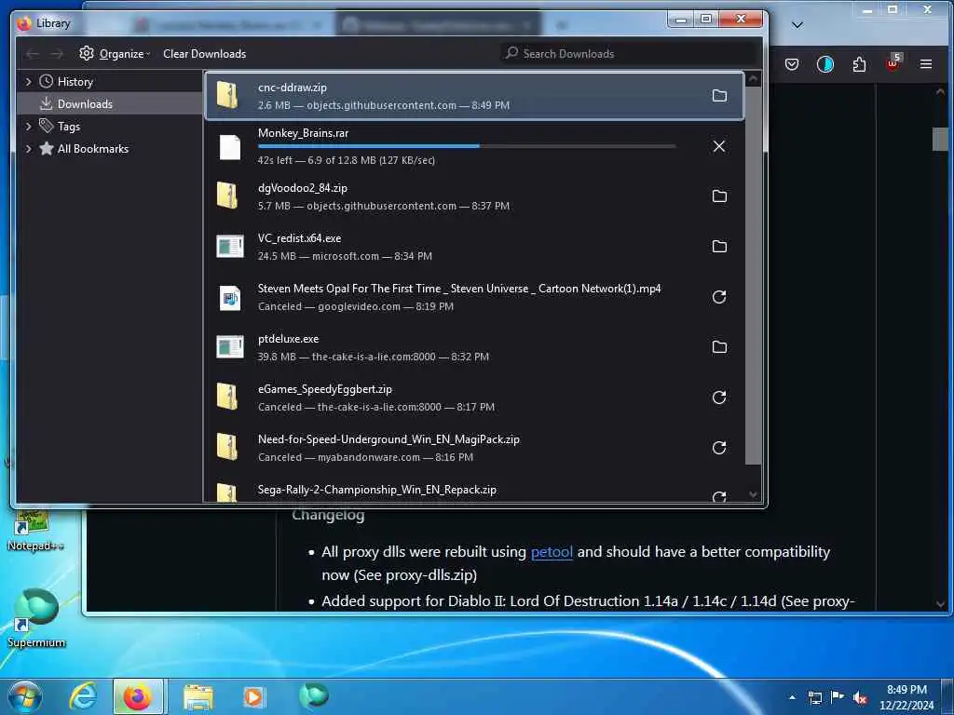Click the Need-for-Speed zip archive icon
The width and height of the screenshot is (954, 715).
pos(228,448)
